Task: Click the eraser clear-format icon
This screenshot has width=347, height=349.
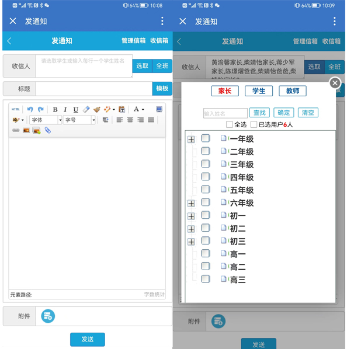Action: (86, 109)
